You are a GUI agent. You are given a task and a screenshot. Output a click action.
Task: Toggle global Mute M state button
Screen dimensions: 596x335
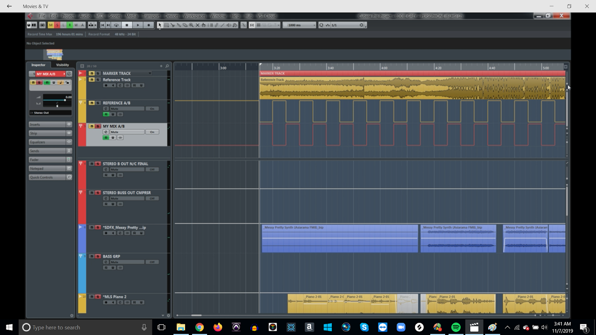(51, 25)
